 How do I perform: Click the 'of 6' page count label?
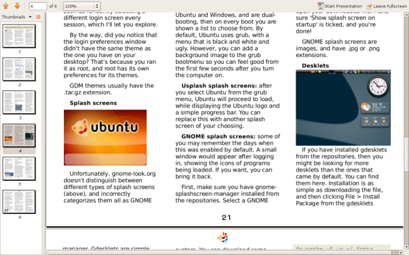point(53,6)
